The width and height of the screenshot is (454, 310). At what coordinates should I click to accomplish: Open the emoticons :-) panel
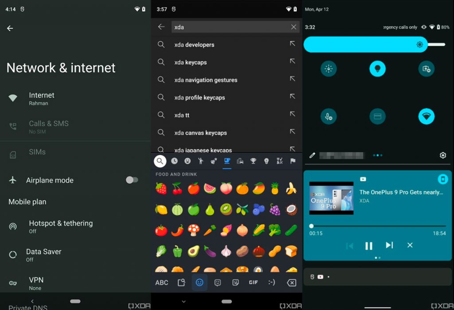pos(272,283)
